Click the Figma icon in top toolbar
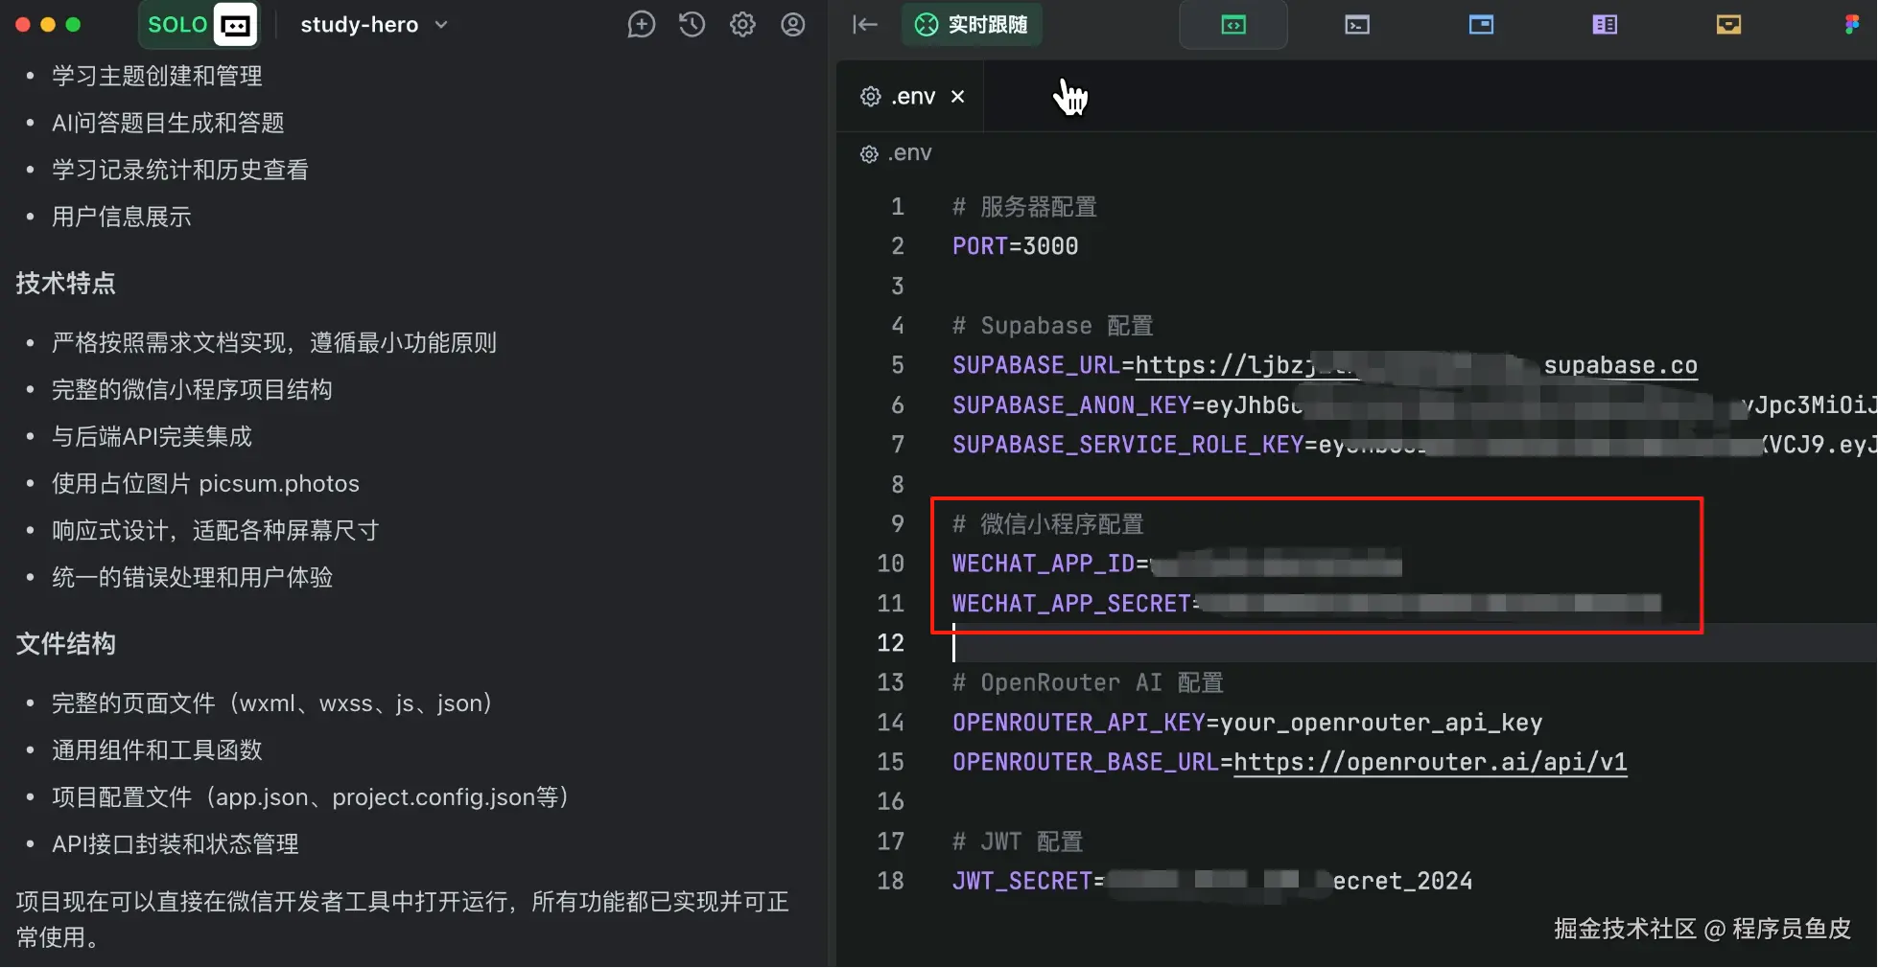The width and height of the screenshot is (1878, 968). 1851,25
